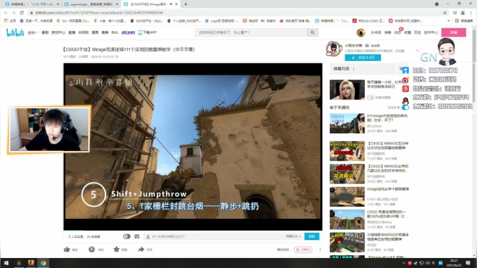Expand 弹幕礼仪 arrow in the danmaku bar
Screen dimensions: 477x268
pos(293,236)
